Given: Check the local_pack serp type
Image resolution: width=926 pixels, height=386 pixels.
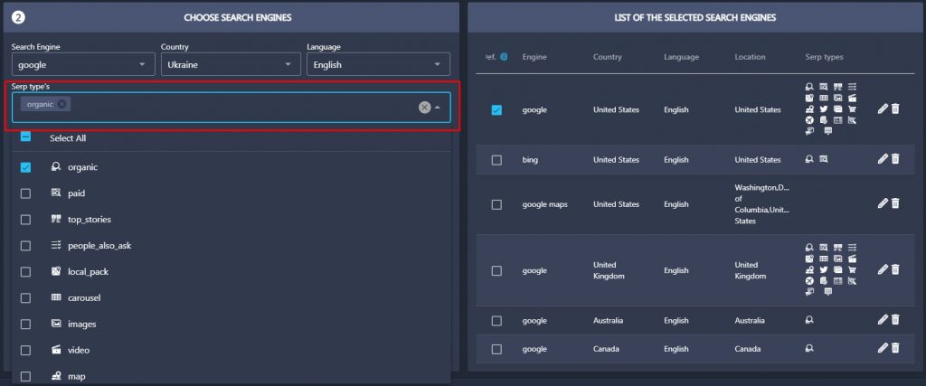Looking at the screenshot, I should (x=25, y=272).
